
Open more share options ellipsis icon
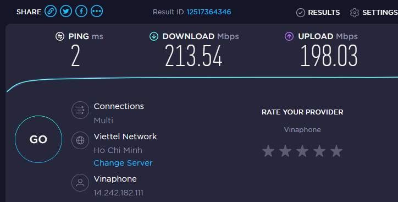pos(97,12)
